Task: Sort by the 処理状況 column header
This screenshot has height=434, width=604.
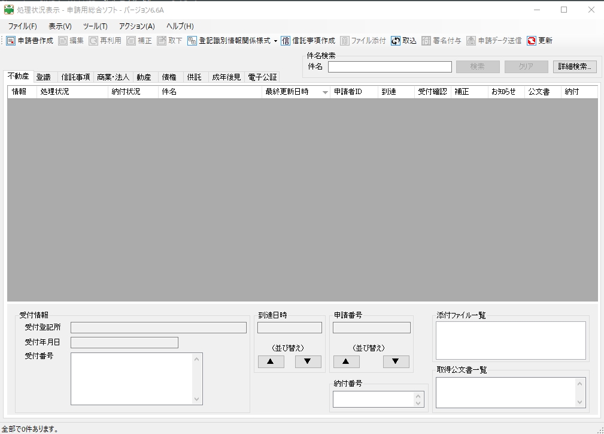Action: 72,92
